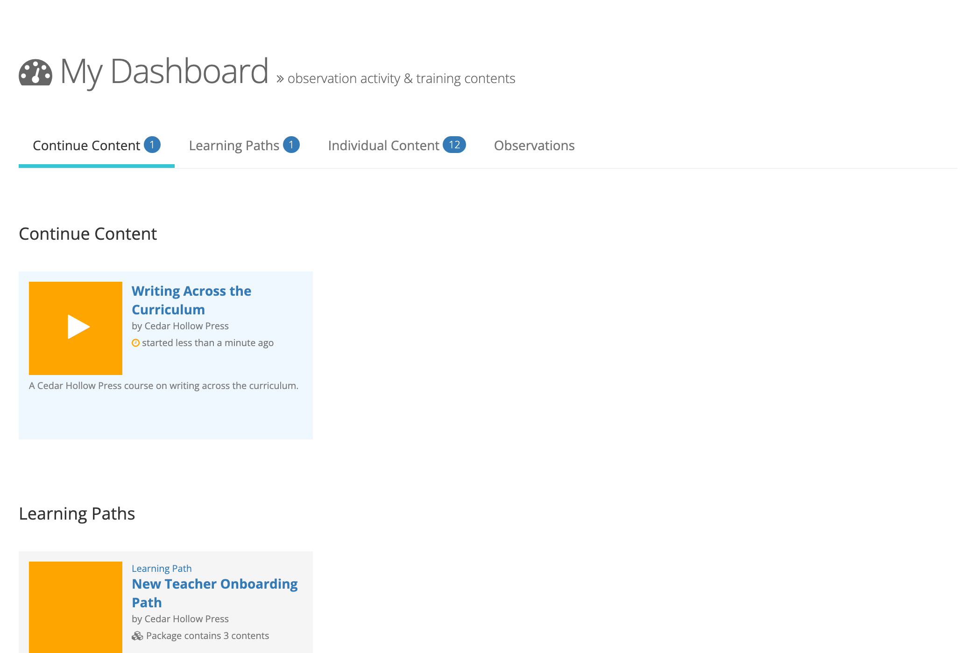Click the Continue Content badge count 1
The height and width of the screenshot is (653, 976).
point(152,145)
